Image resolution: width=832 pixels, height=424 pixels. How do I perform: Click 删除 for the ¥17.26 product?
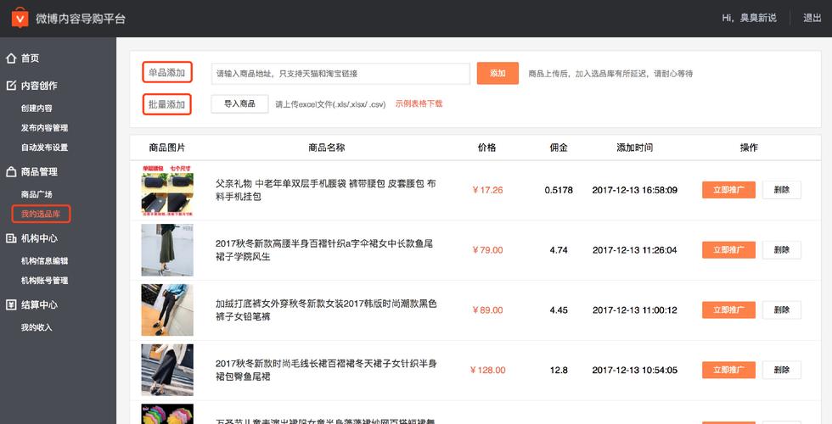(782, 190)
